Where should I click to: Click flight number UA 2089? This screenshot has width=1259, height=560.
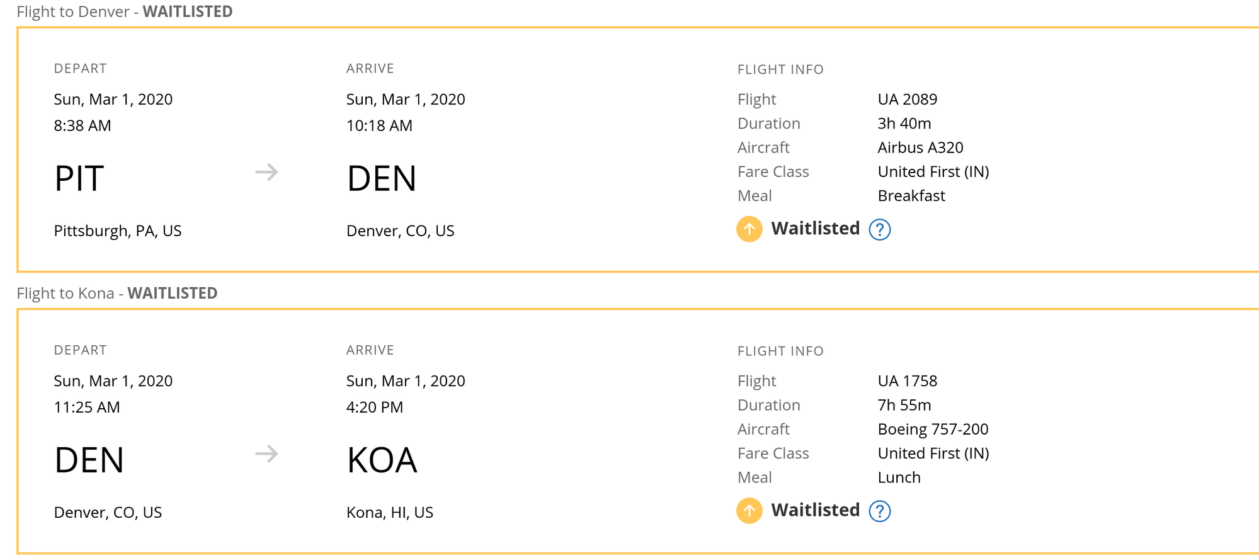(907, 100)
